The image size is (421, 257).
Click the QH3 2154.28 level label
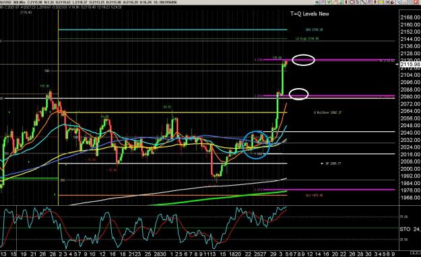tap(314, 30)
